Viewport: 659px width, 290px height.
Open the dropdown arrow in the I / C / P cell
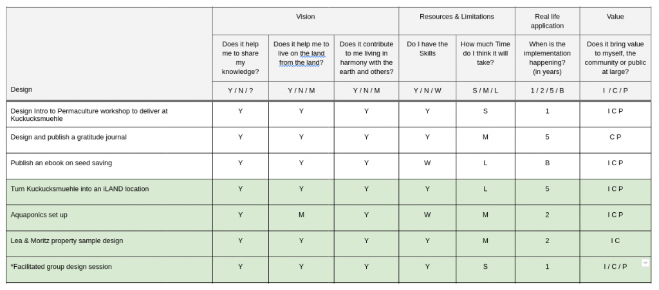[645, 262]
